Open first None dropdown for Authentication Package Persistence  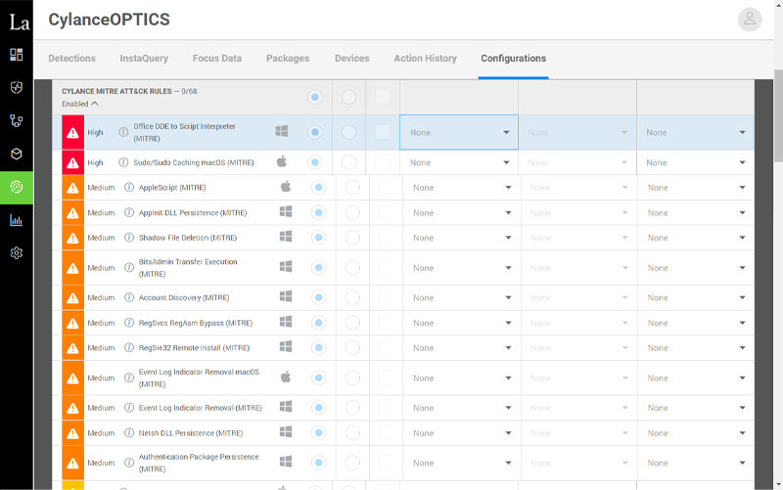tap(461, 463)
